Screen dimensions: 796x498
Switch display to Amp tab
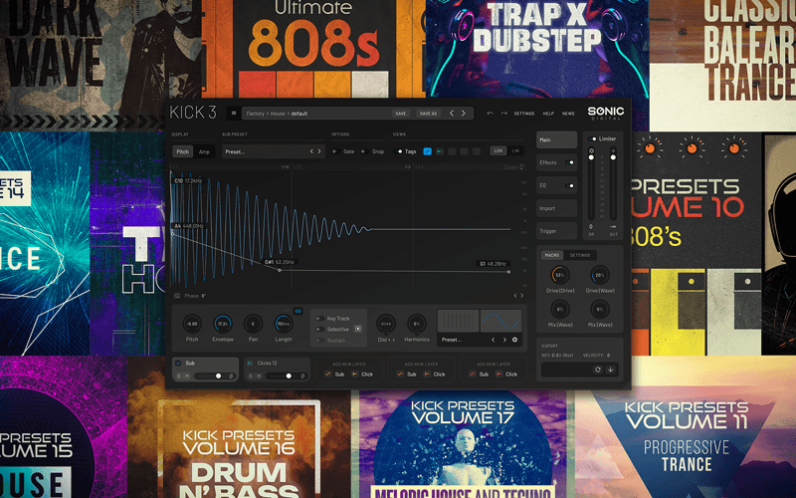tap(204, 151)
